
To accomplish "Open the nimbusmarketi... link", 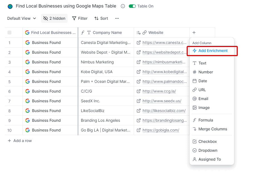I will pyautogui.click(x=164, y=62).
